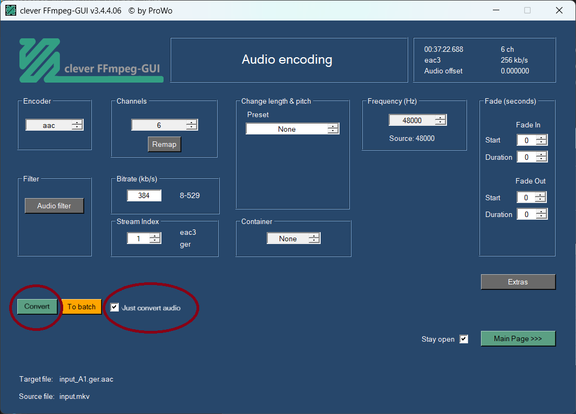This screenshot has height=414, width=576.
Task: Close the clever FFmpeg-GUI window
Action: (x=559, y=10)
